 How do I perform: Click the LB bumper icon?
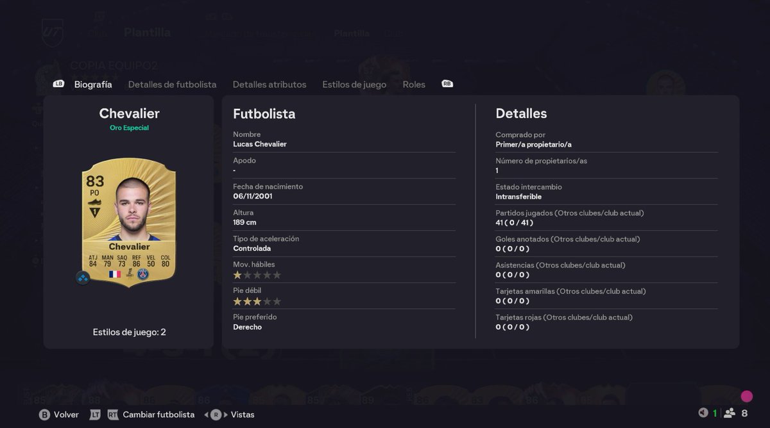click(58, 84)
